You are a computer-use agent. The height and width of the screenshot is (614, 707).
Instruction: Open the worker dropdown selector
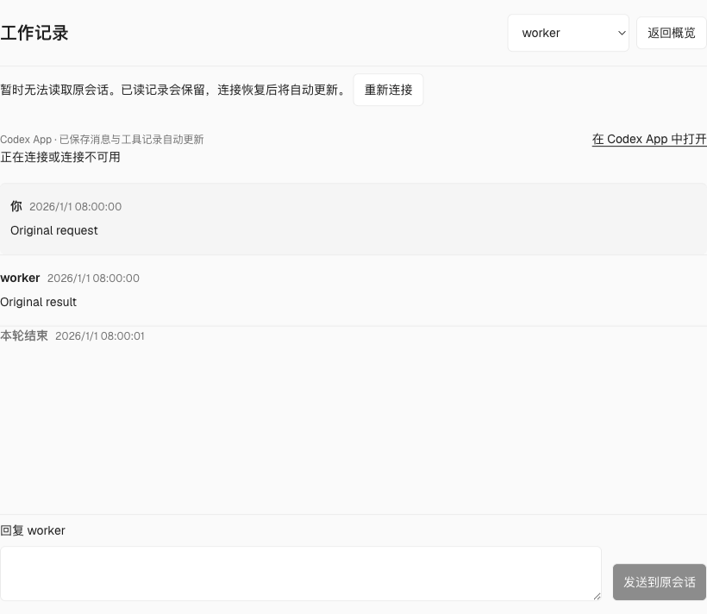click(568, 33)
